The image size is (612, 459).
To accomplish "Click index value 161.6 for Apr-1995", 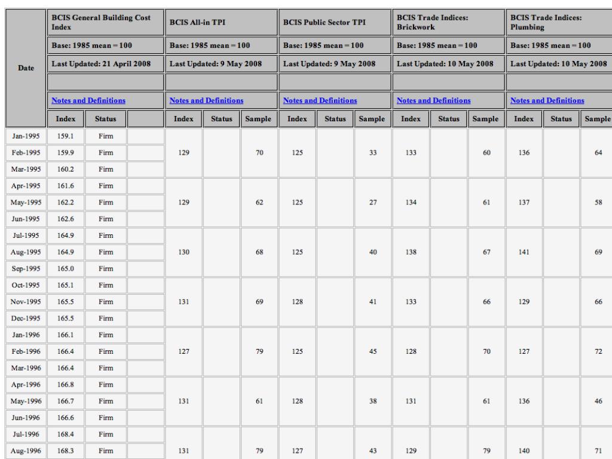I will [66, 186].
